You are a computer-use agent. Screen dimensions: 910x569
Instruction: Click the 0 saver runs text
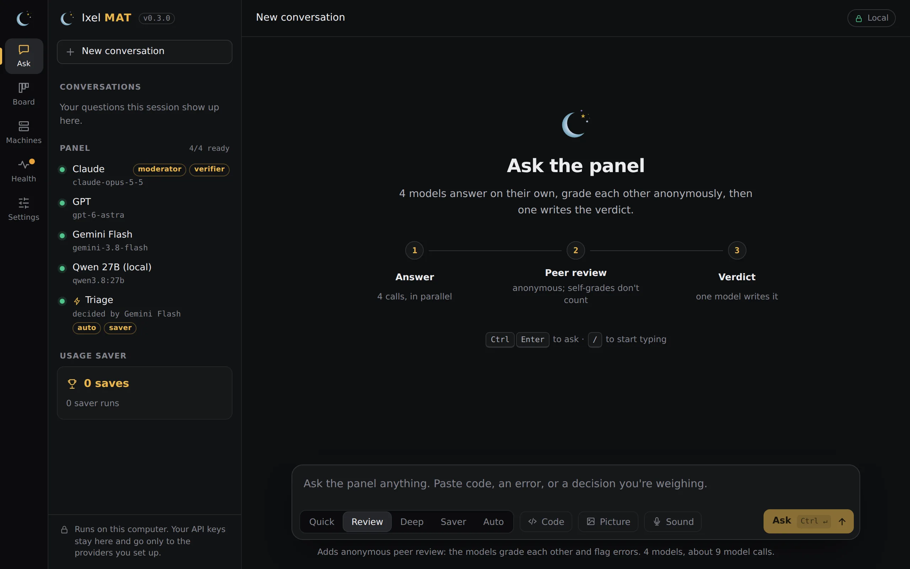click(x=92, y=403)
